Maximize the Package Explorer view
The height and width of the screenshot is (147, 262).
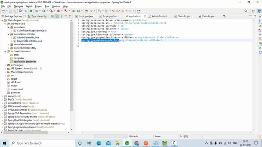[x=70, y=16]
